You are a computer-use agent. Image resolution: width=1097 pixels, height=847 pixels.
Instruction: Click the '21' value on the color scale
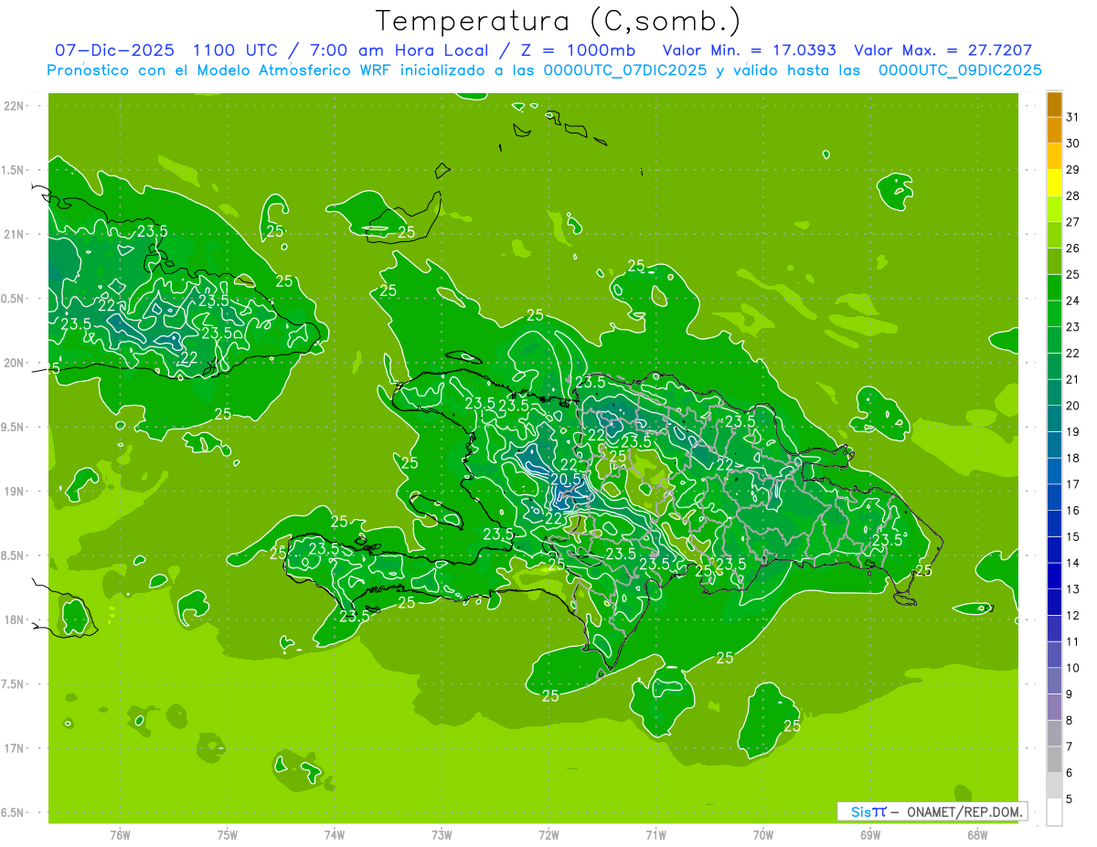click(1073, 379)
